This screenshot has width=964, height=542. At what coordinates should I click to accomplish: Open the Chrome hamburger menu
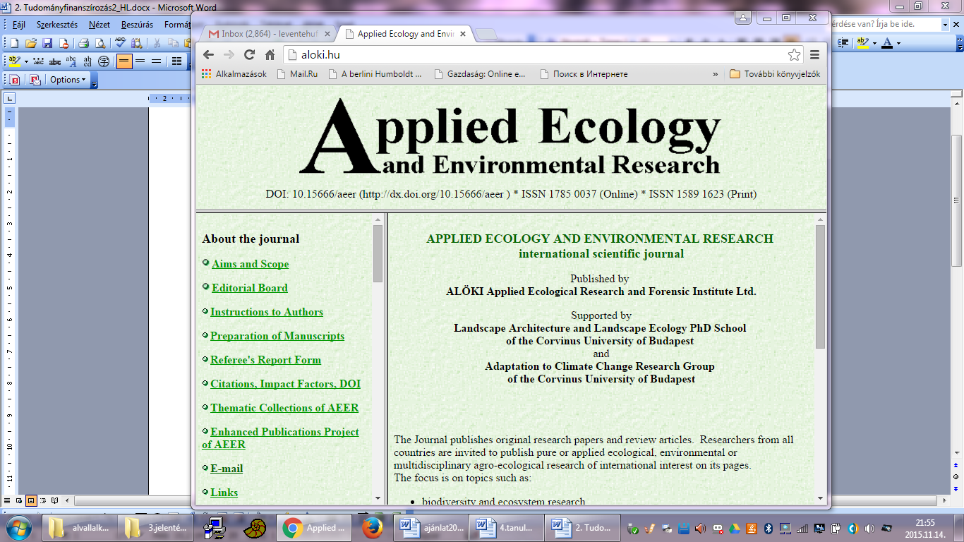pyautogui.click(x=814, y=55)
